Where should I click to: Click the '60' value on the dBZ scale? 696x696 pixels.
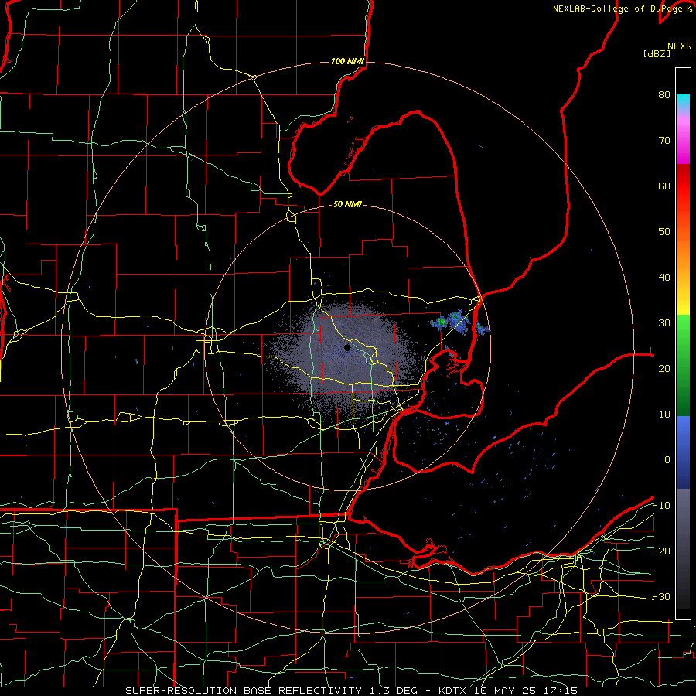coord(664,186)
